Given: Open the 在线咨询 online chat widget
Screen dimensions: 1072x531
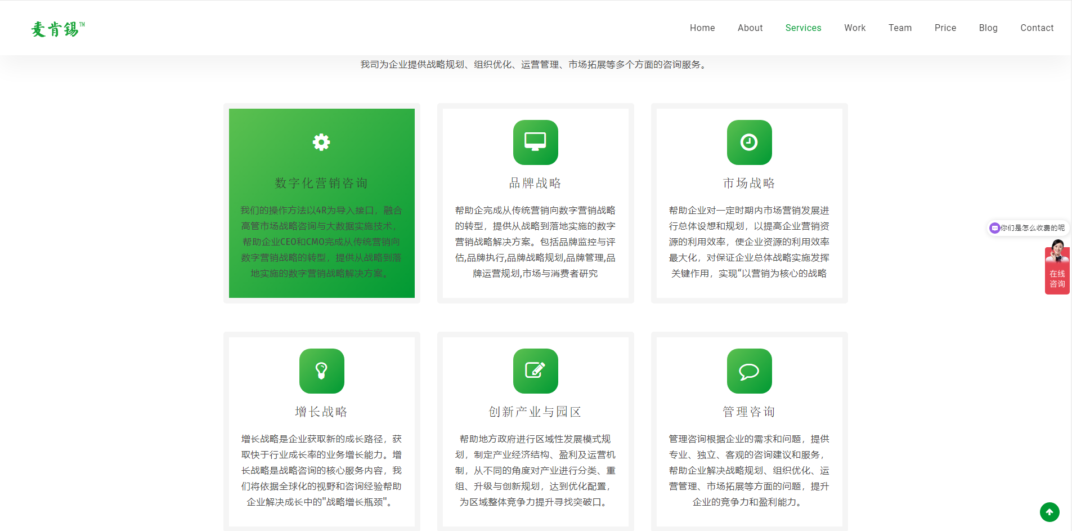Looking at the screenshot, I should [1057, 271].
